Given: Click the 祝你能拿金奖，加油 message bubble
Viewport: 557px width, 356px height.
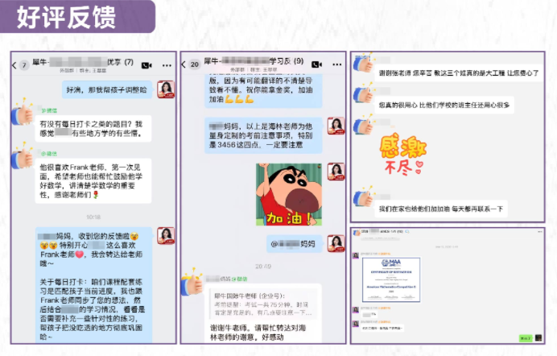Looking at the screenshot, I should pyautogui.click(x=263, y=90).
